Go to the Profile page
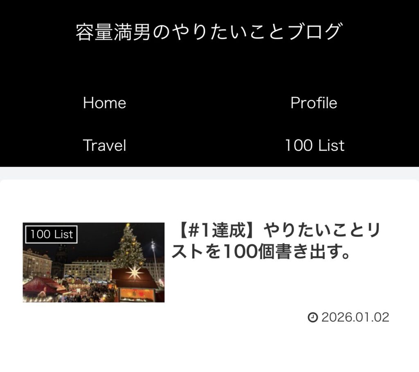This screenshot has width=419, height=372. pyautogui.click(x=314, y=103)
